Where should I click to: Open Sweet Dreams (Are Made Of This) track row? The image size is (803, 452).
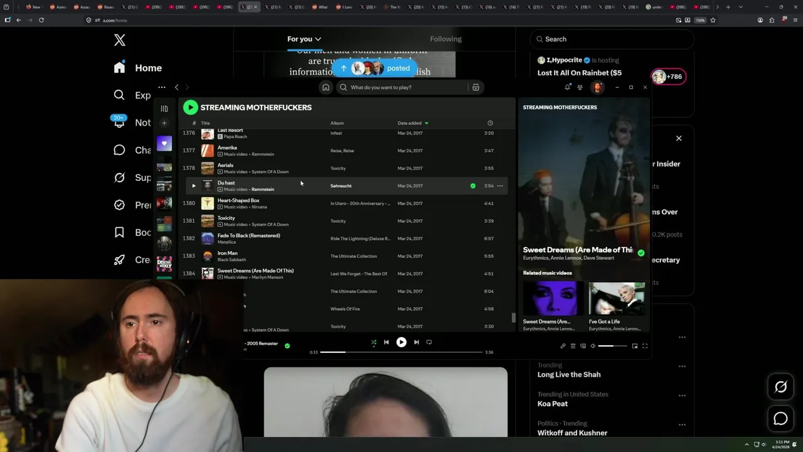(347, 274)
